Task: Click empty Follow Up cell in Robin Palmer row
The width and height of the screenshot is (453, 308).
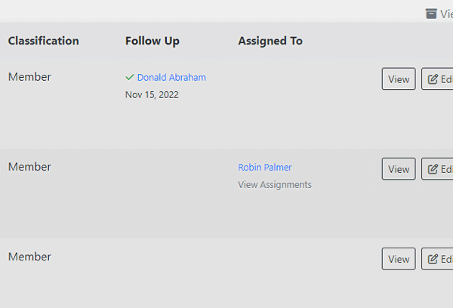Action: [x=176, y=193]
